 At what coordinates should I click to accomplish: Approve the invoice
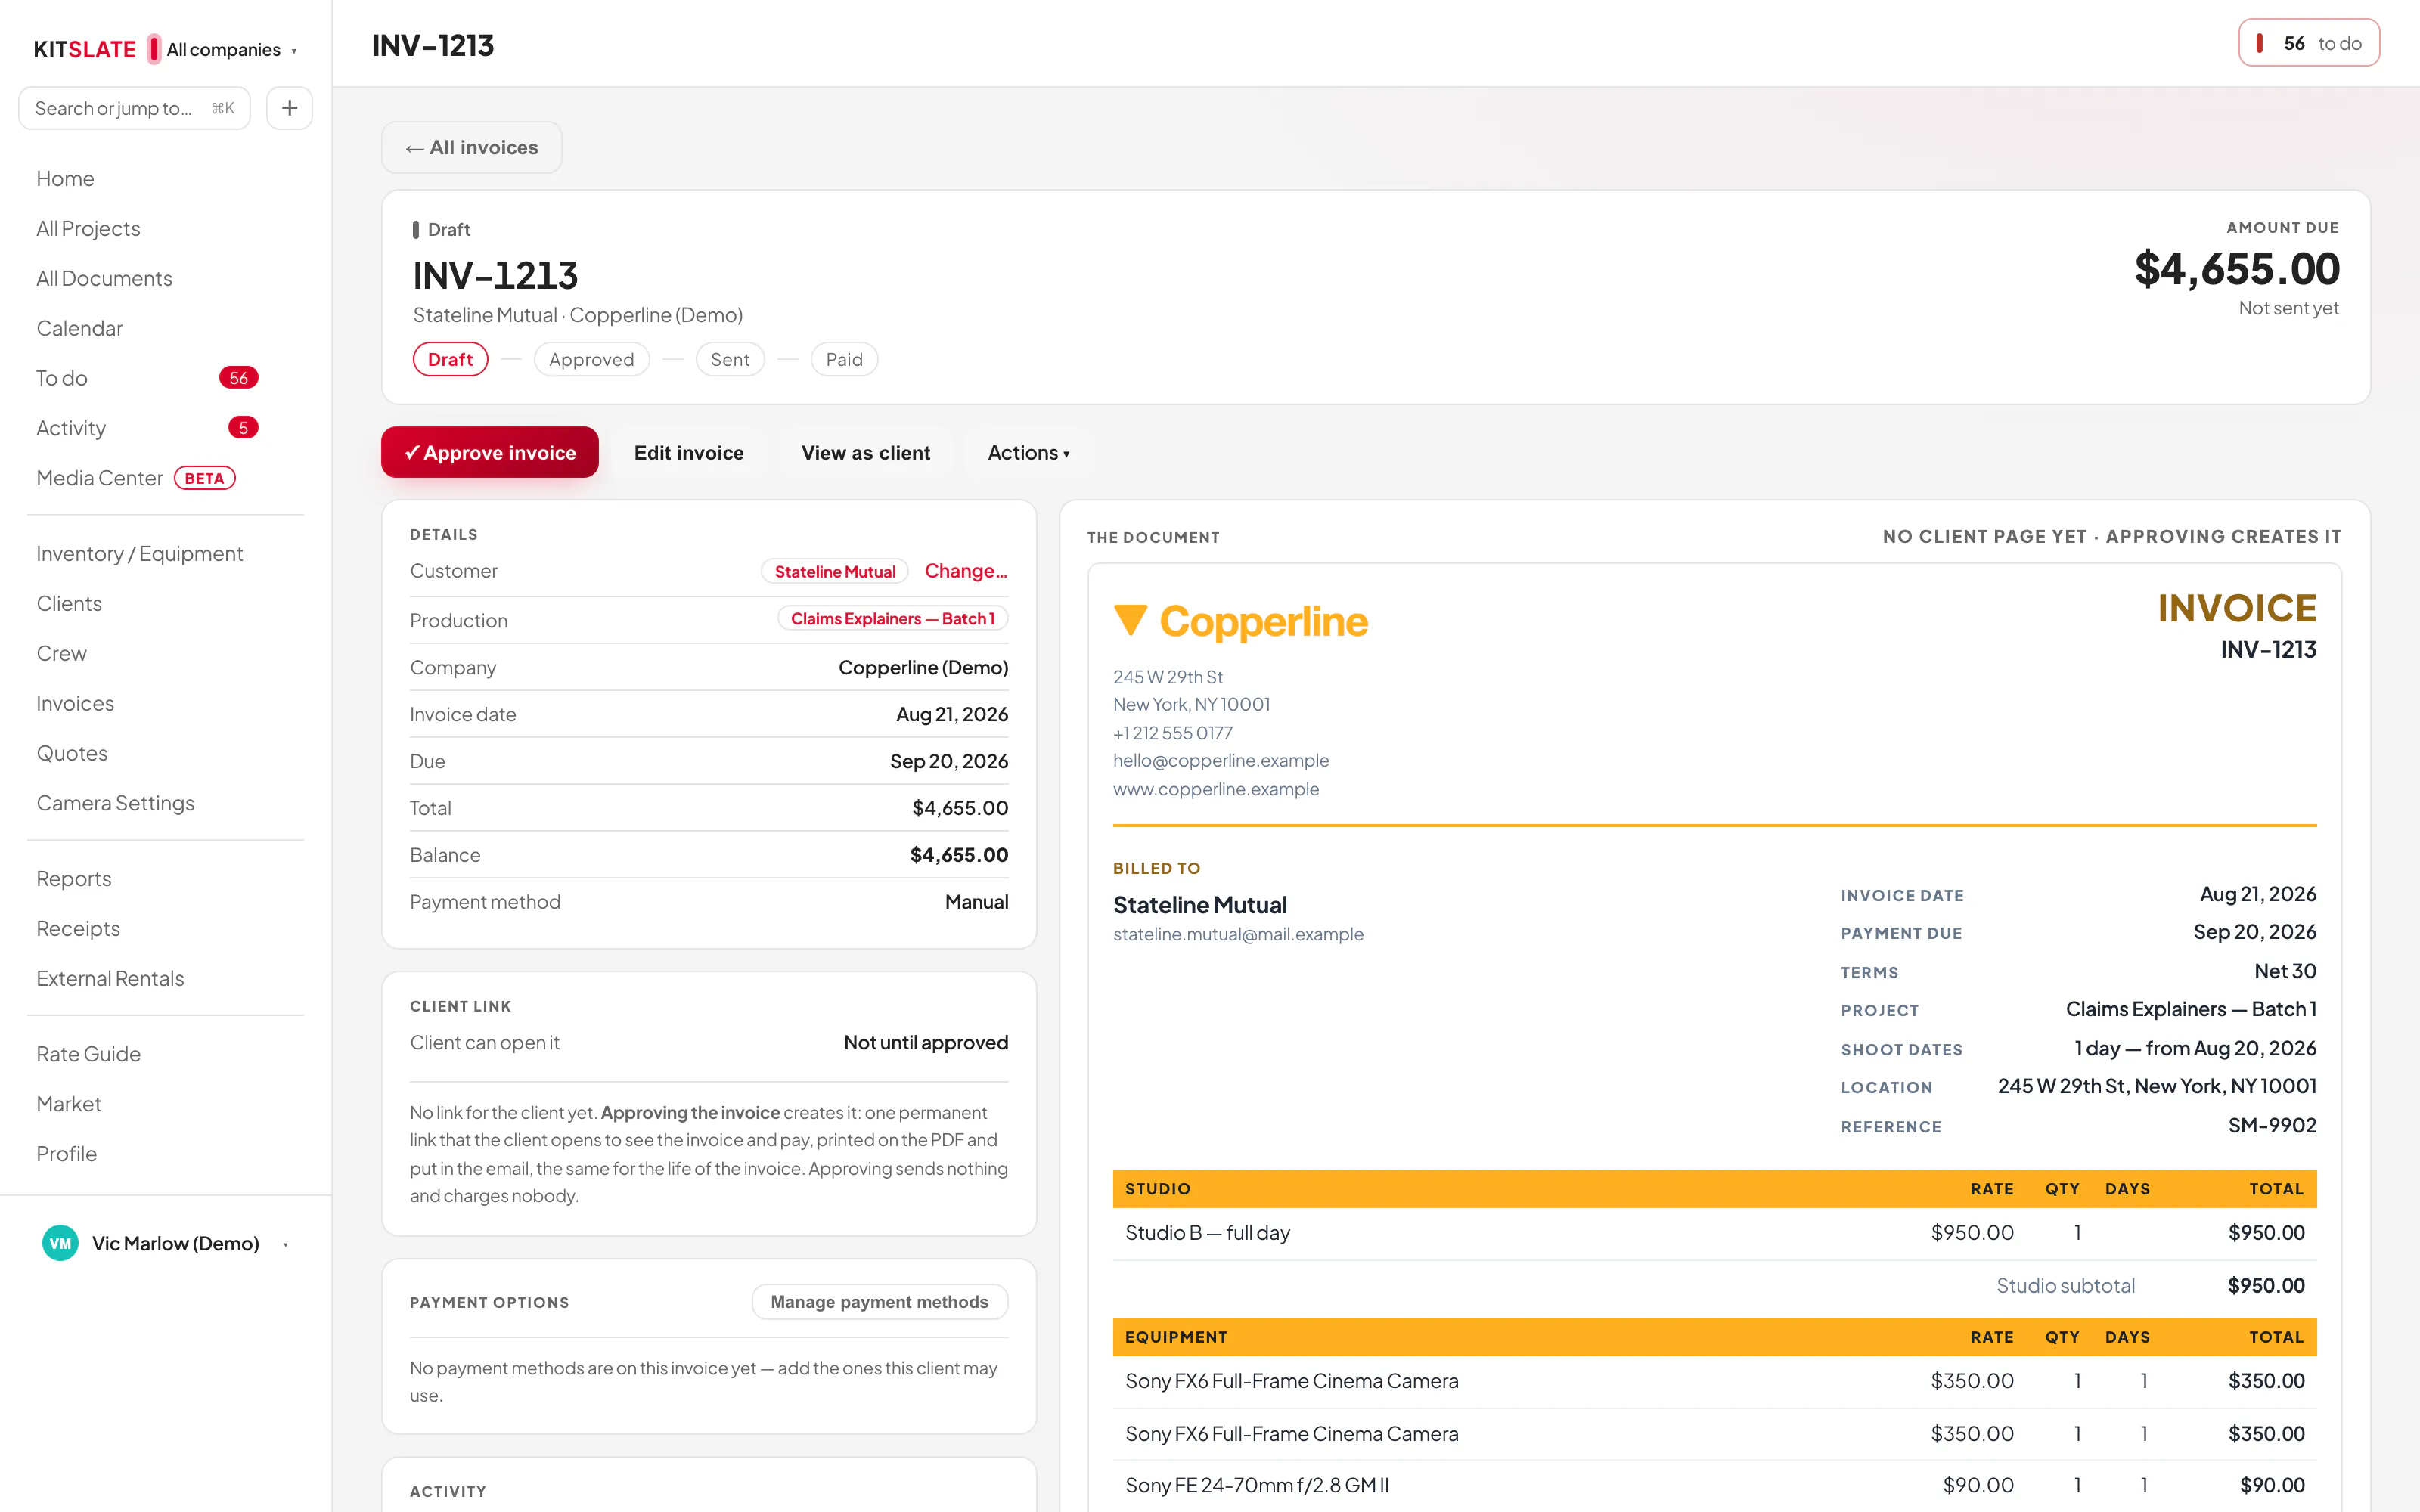[490, 453]
